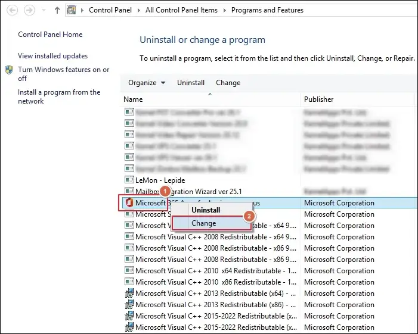418x334 pixels.
Task: Expand chevron after All Control Panel Items
Action: coord(224,10)
